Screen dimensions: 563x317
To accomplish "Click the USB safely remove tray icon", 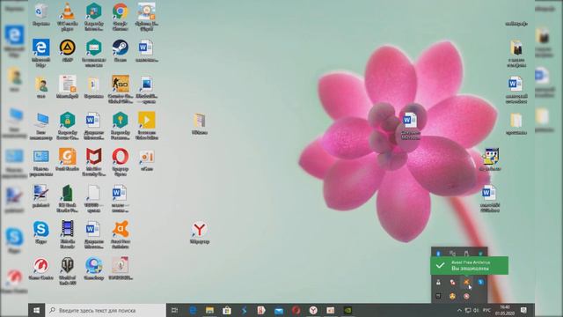I will pos(466,254).
